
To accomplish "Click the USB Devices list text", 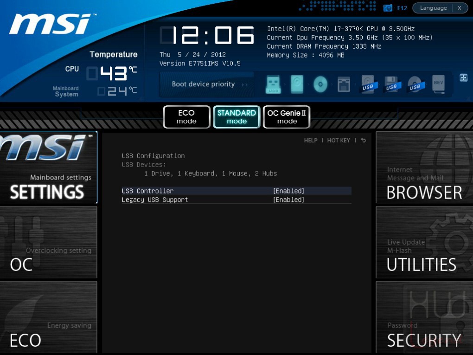I will click(211, 173).
